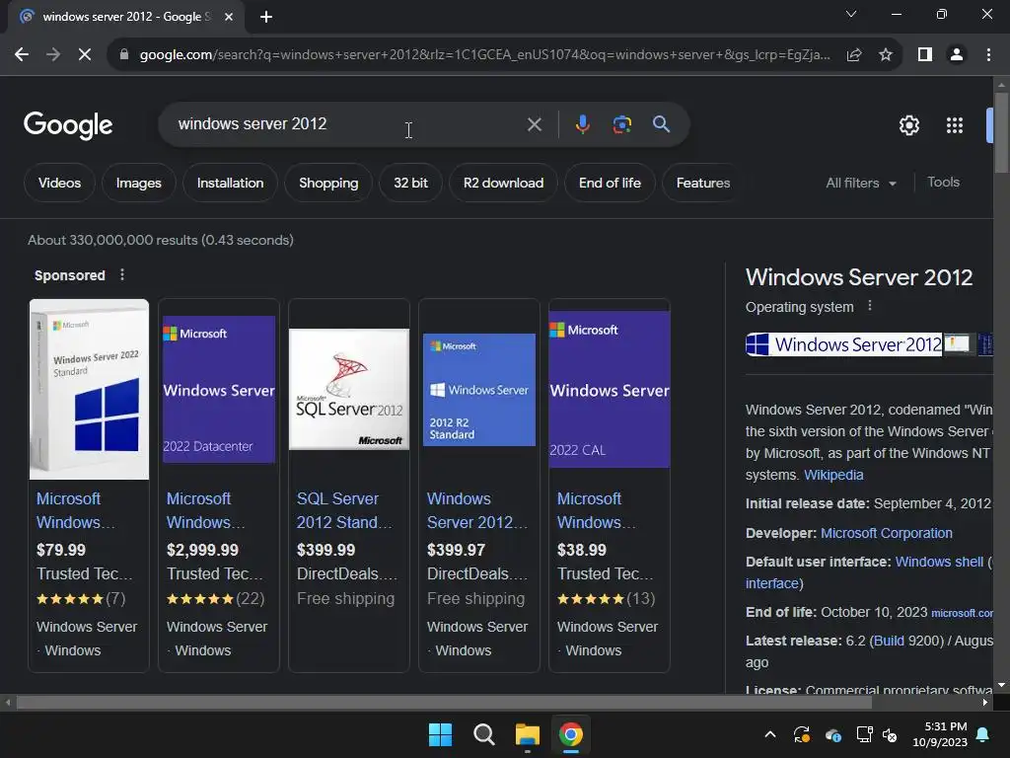Open the Windows shell link
Screen dimensions: 1010x758
point(939,562)
